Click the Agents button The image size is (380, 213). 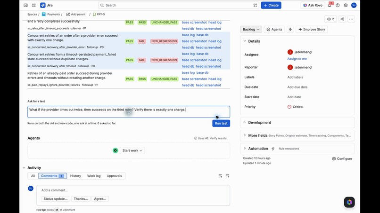(x=274, y=29)
